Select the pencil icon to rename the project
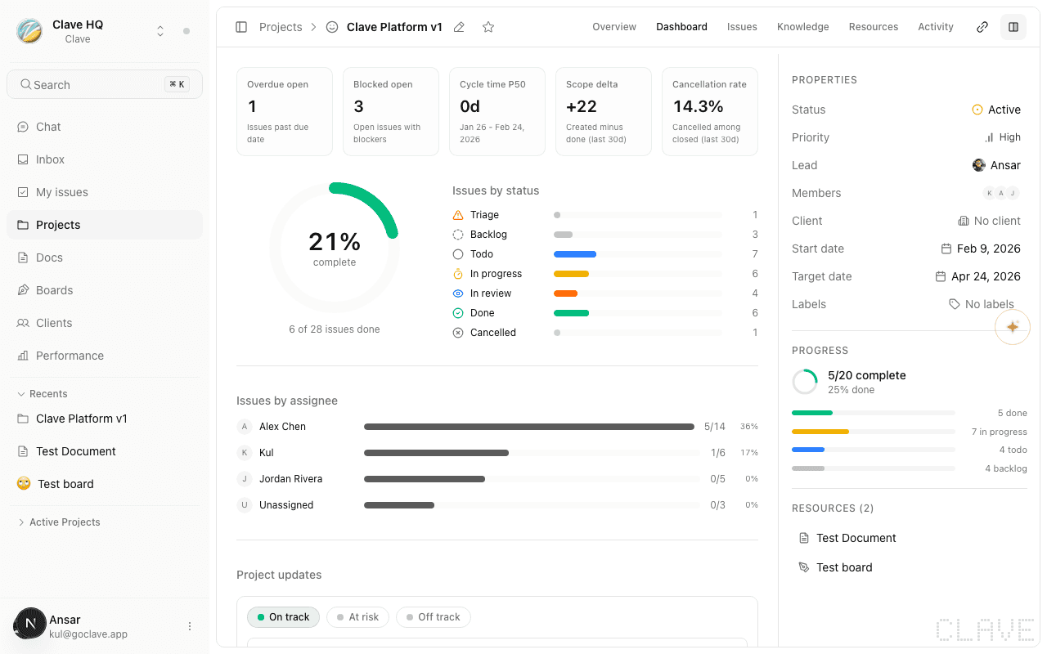Screen dimensions: 1047x654 click(x=459, y=27)
